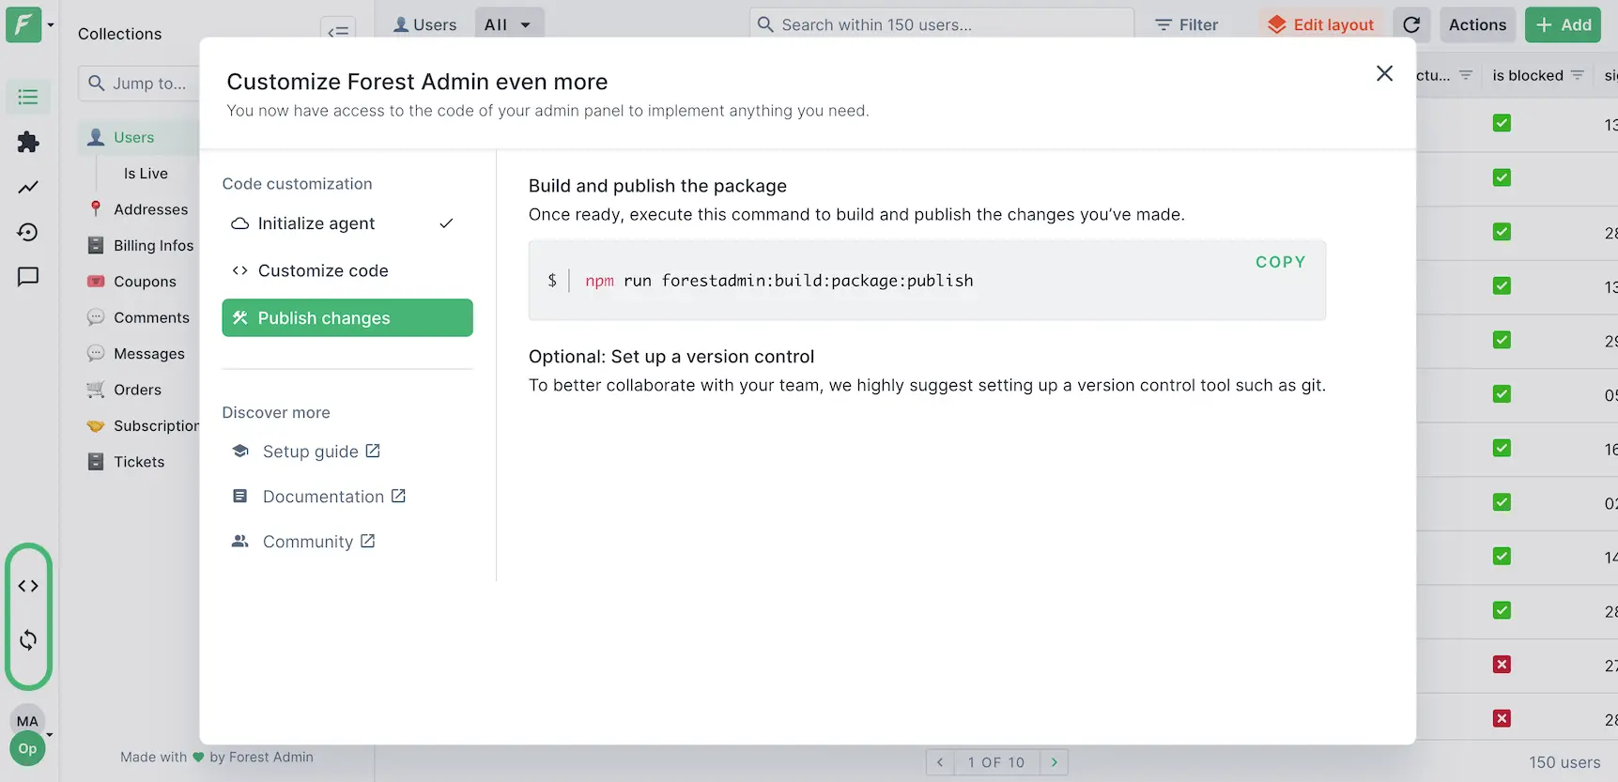The image size is (1618, 782).
Task: Open the puzzle piece add-ons icon
Action: (28, 142)
